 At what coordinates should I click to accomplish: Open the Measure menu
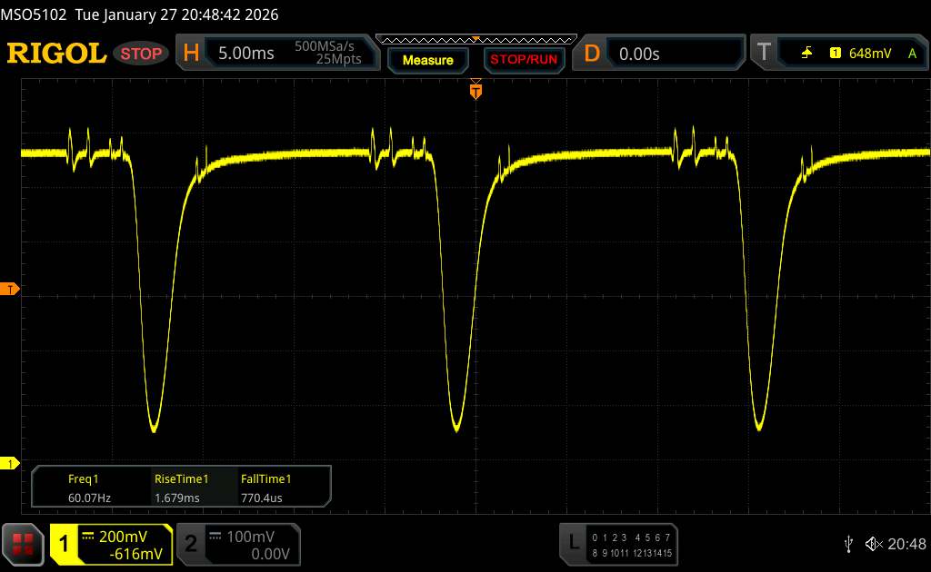pyautogui.click(x=427, y=60)
